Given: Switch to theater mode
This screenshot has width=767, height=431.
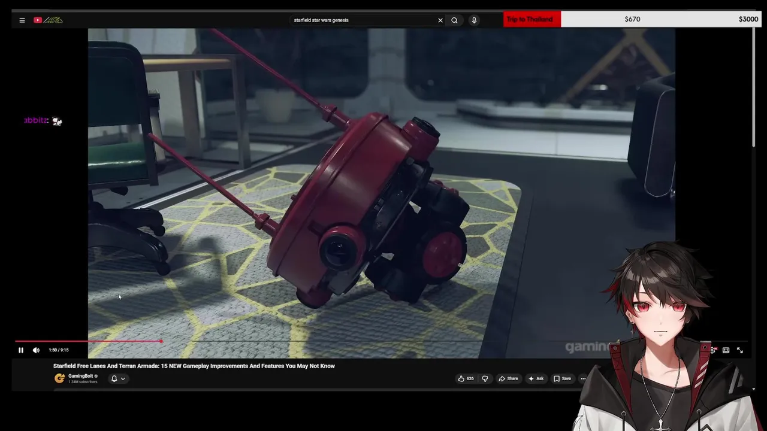Looking at the screenshot, I should [x=726, y=350].
